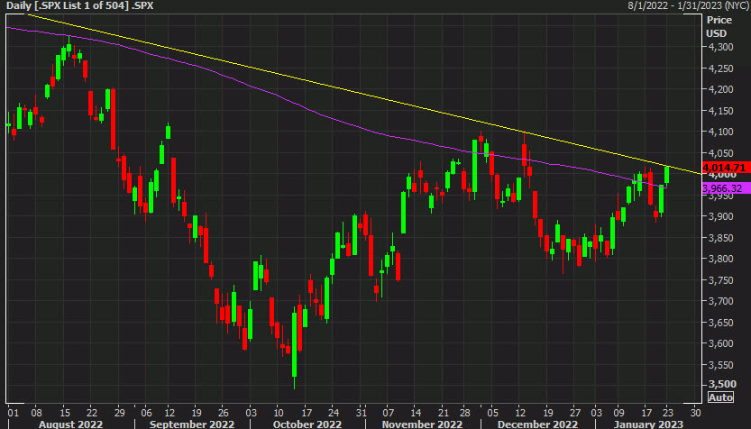751x429 pixels.
Task: Click the 3,900 price axis label
Action: click(721, 216)
